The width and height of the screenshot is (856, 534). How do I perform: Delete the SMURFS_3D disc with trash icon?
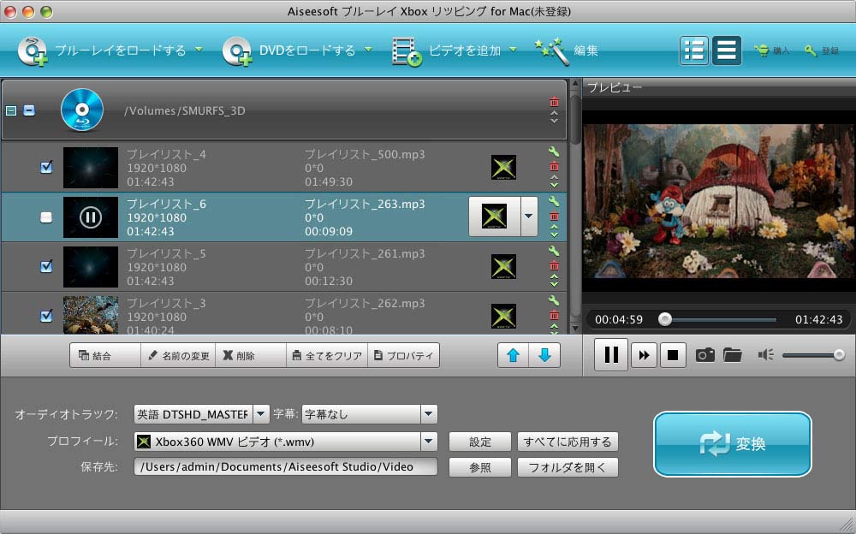pos(554,102)
